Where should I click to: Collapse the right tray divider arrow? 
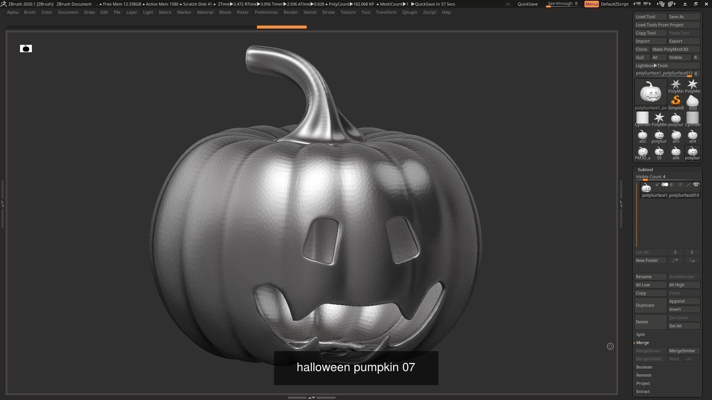tap(621, 203)
